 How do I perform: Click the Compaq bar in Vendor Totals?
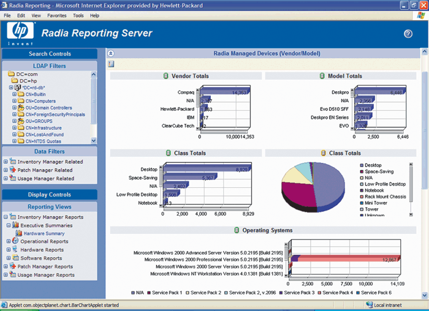225,92
